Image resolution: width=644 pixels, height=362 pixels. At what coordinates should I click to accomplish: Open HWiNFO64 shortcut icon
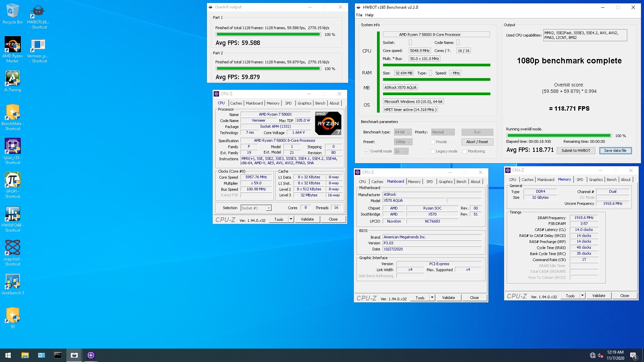click(12, 219)
